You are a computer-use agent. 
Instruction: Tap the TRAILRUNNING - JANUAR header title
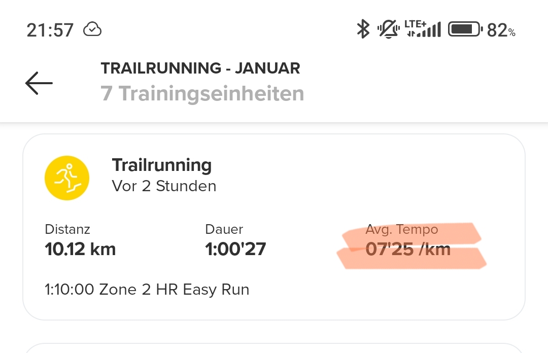click(200, 68)
